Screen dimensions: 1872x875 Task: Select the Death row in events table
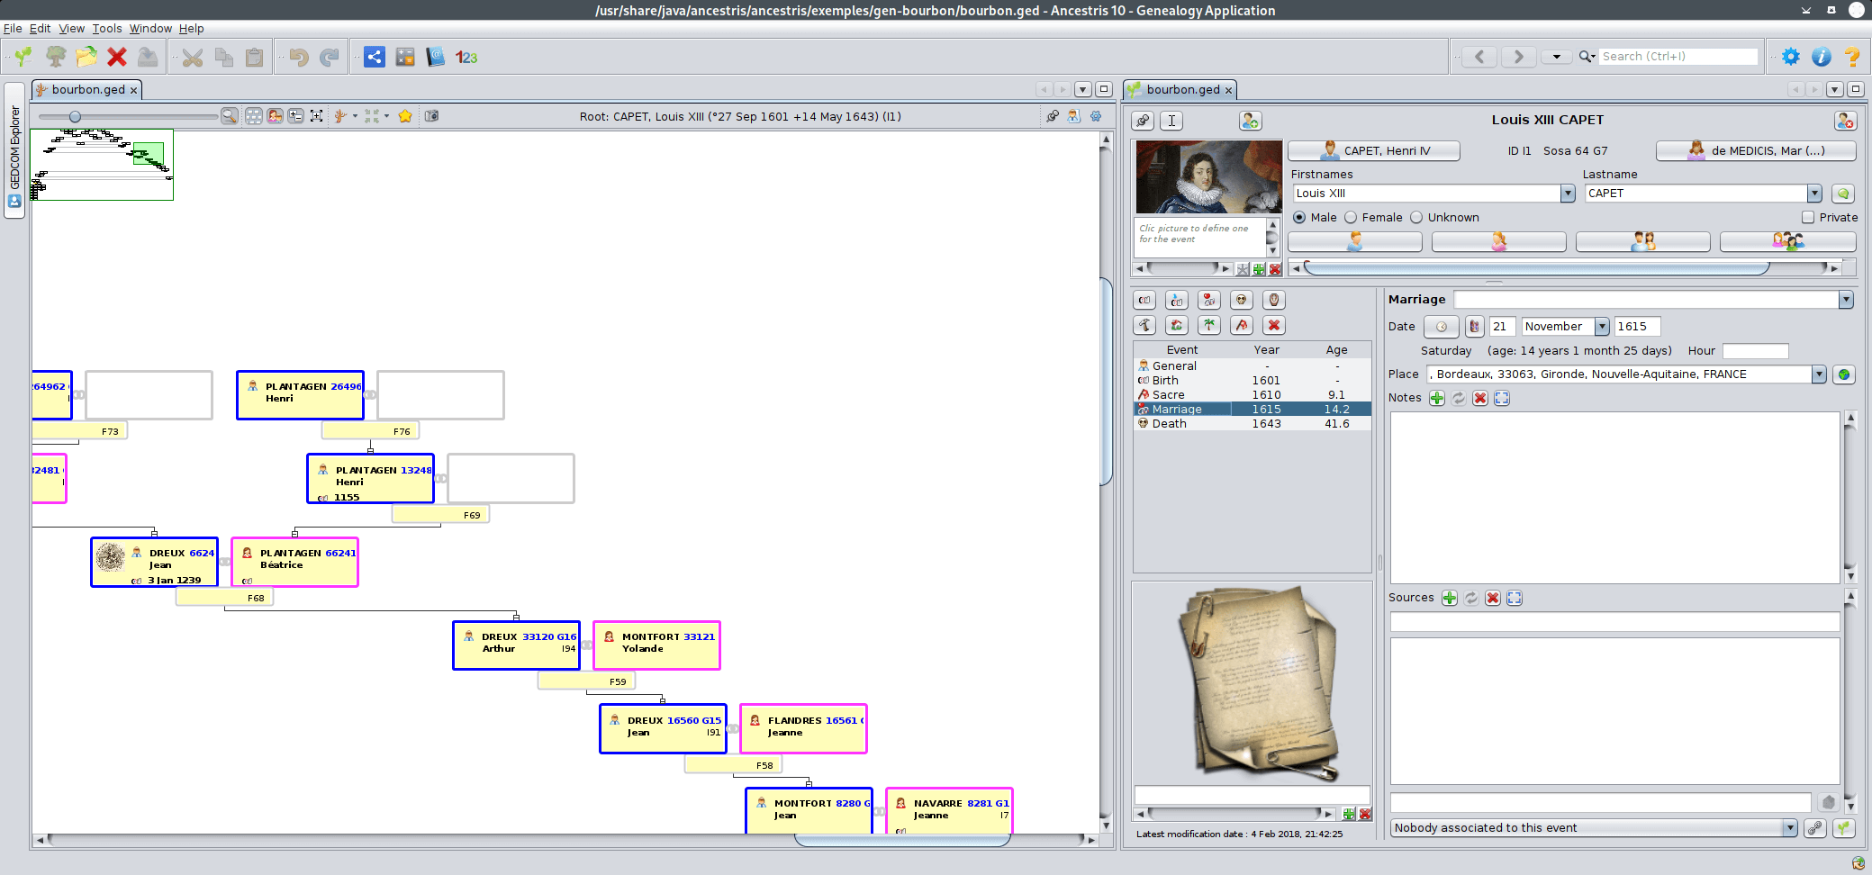[1252, 424]
